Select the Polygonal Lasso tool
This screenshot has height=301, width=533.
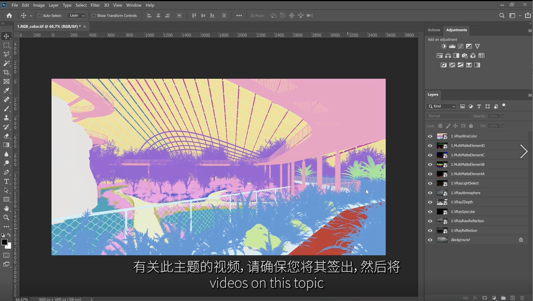(x=6, y=54)
